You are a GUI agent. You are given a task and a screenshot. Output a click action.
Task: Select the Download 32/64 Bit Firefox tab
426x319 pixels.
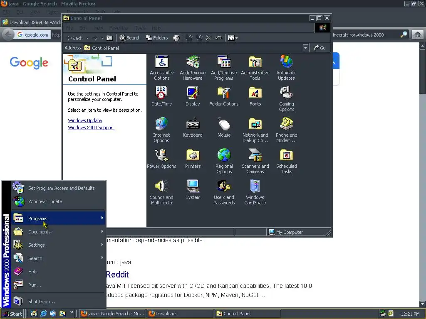(32, 22)
